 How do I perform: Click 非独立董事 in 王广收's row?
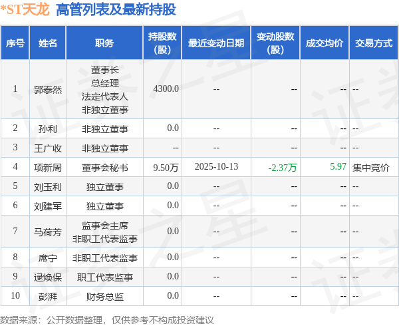105,148
